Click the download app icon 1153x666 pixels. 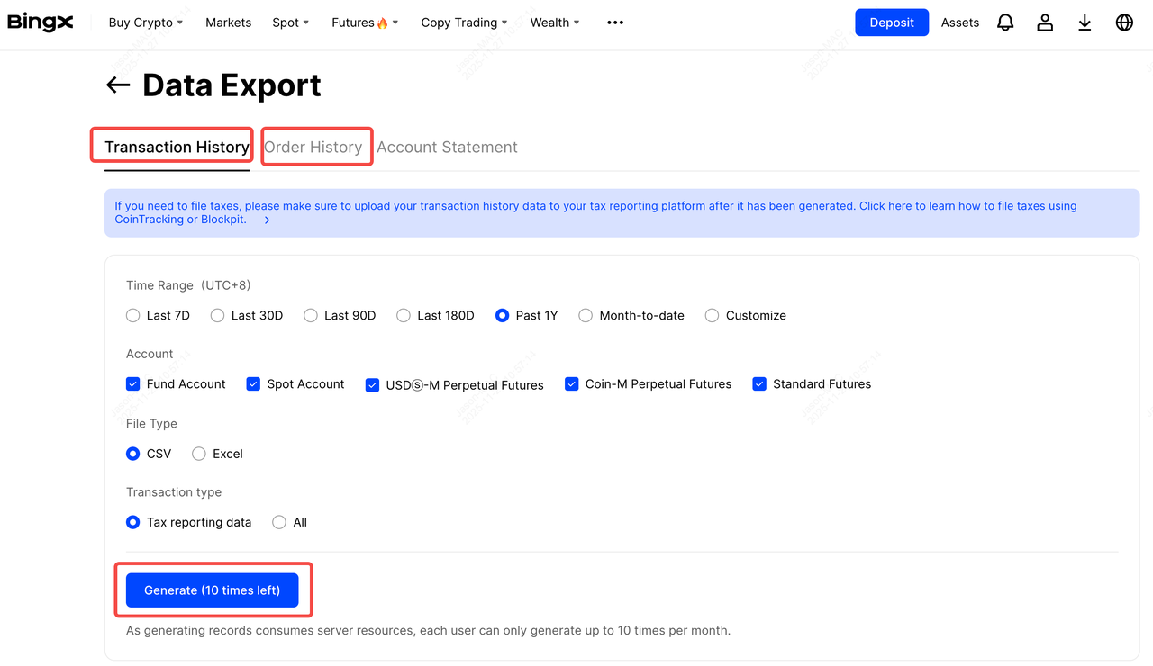1085,22
